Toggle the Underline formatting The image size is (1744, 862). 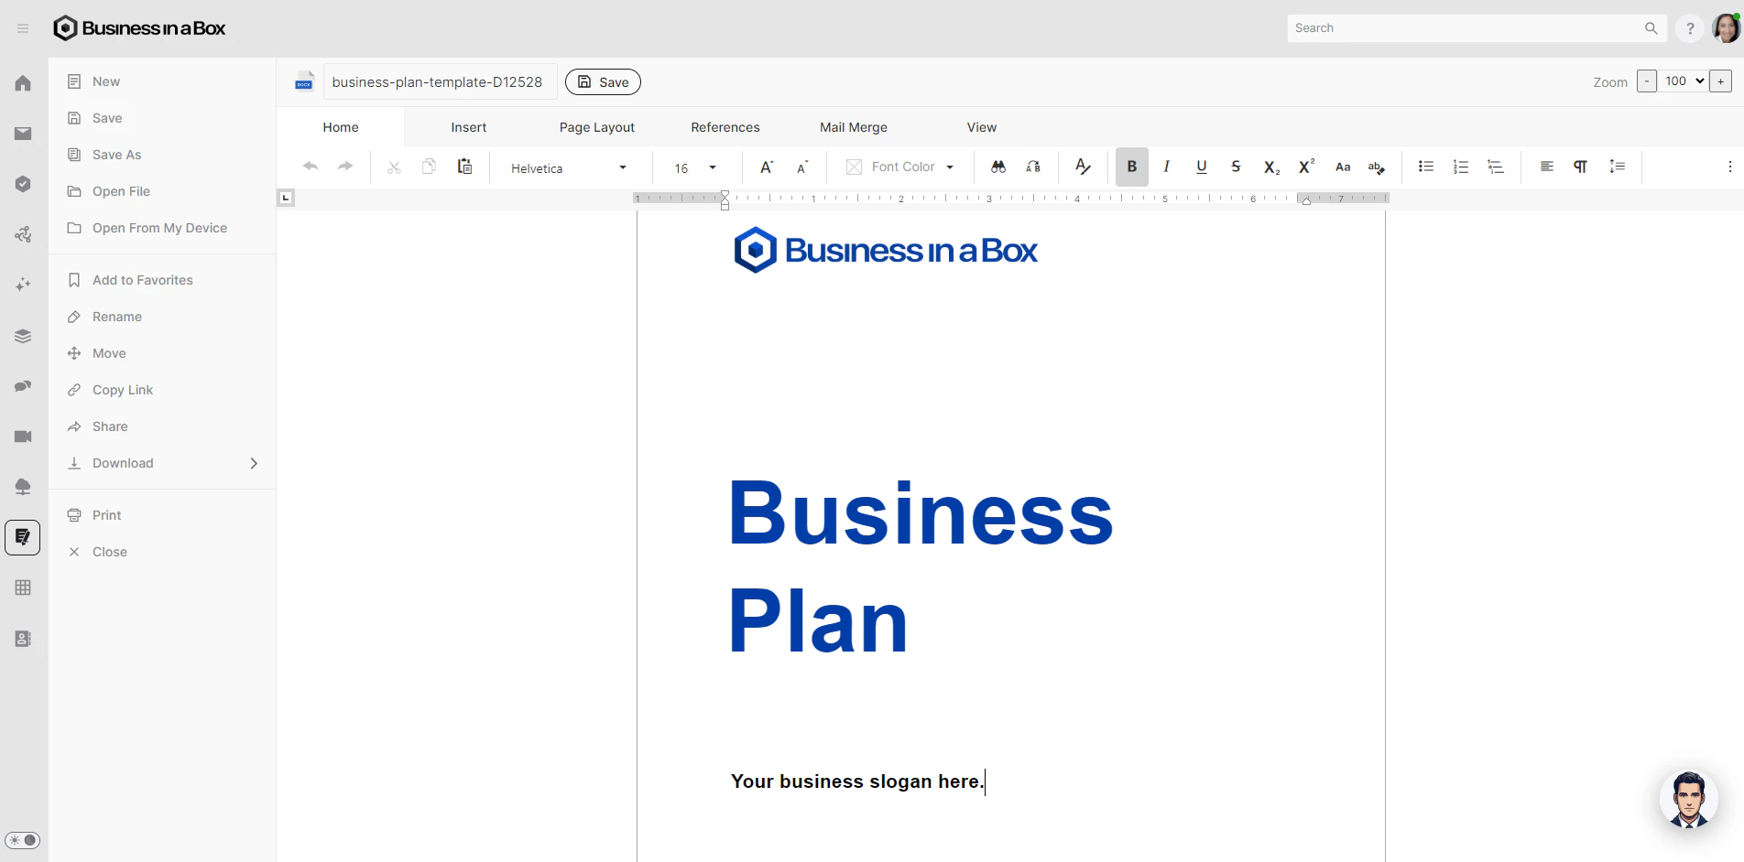coord(1201,167)
